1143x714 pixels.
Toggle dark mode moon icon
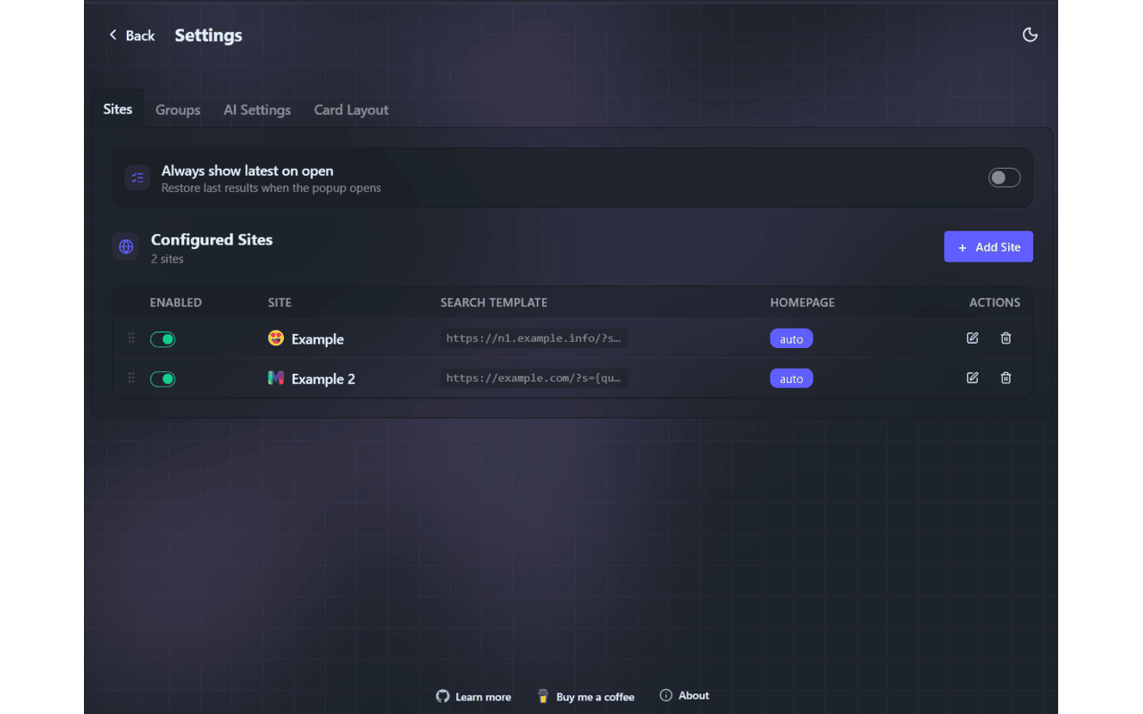[x=1030, y=35]
